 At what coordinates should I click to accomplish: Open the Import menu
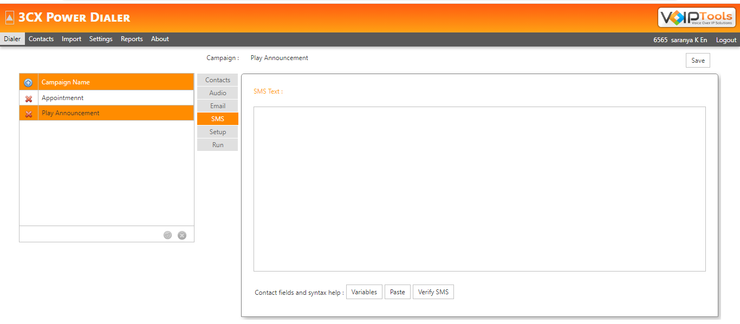[71, 39]
